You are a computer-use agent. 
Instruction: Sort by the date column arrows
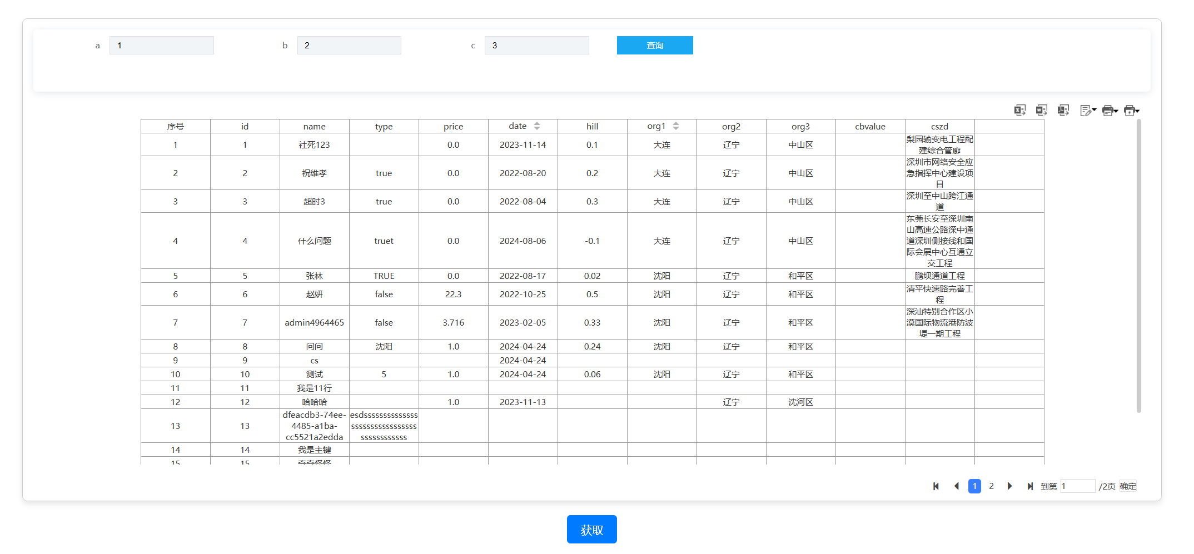point(537,126)
